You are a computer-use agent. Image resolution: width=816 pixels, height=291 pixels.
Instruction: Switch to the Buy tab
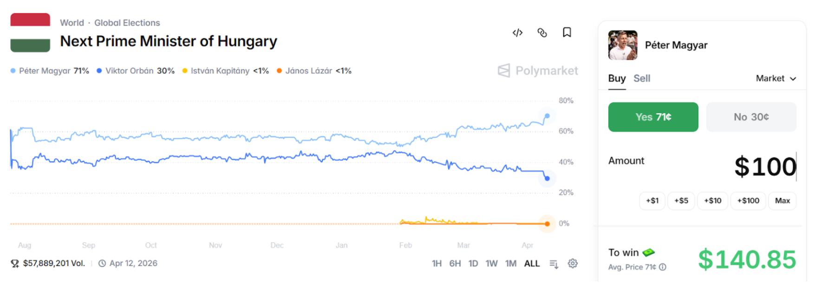click(x=617, y=78)
